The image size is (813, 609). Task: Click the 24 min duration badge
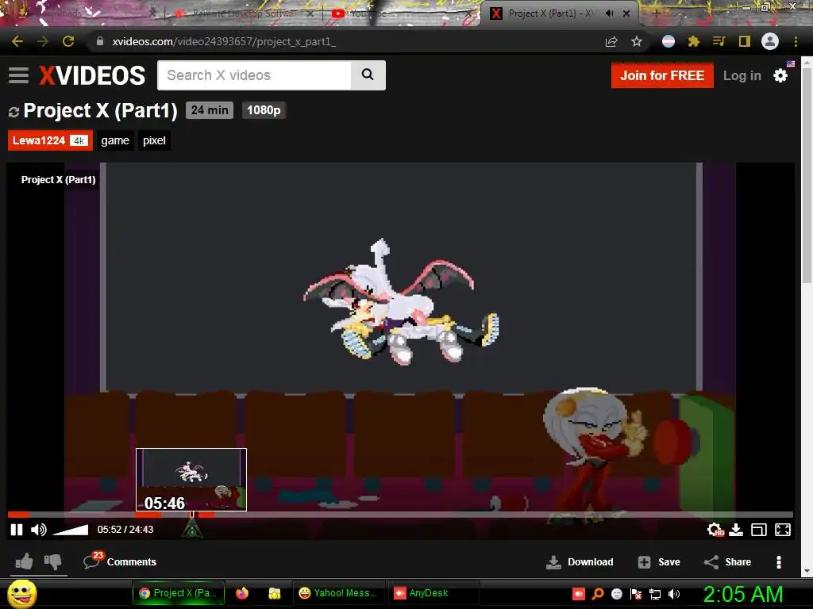(210, 110)
